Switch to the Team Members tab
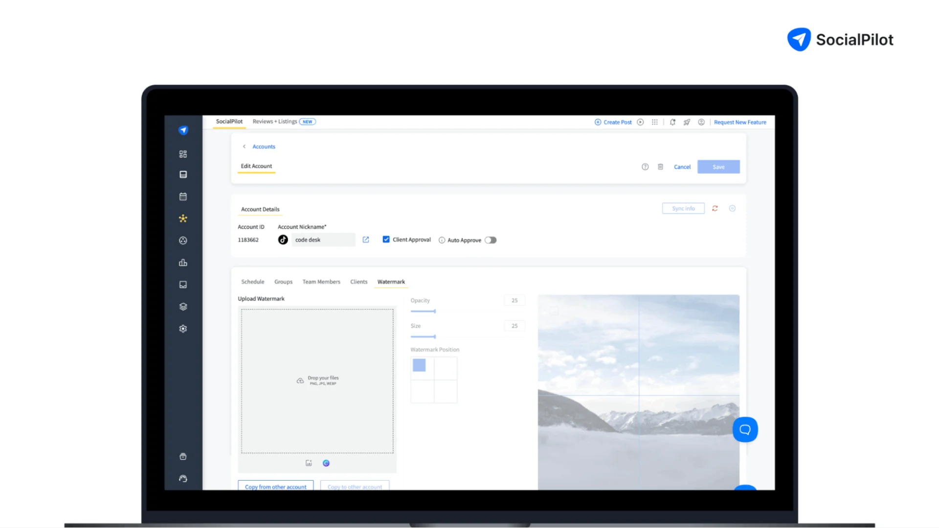 click(x=321, y=282)
